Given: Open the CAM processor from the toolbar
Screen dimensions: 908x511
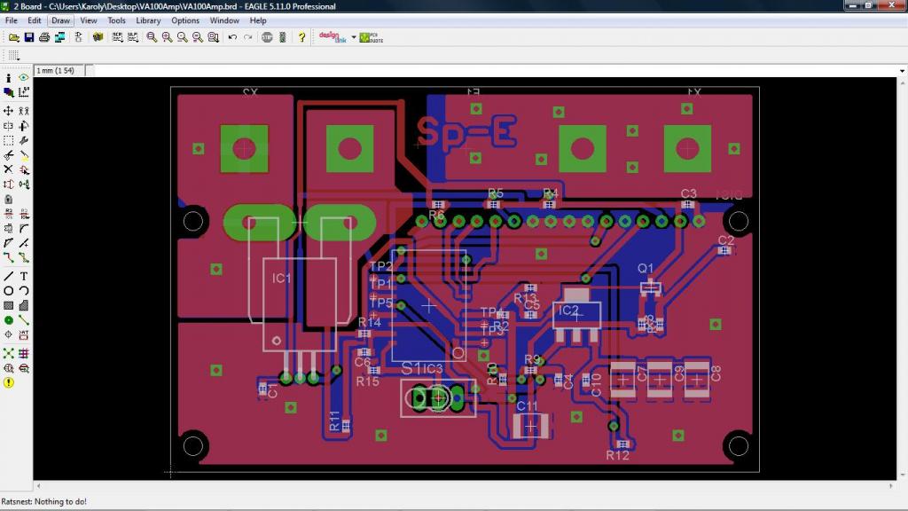Looking at the screenshot, I should [x=59, y=37].
